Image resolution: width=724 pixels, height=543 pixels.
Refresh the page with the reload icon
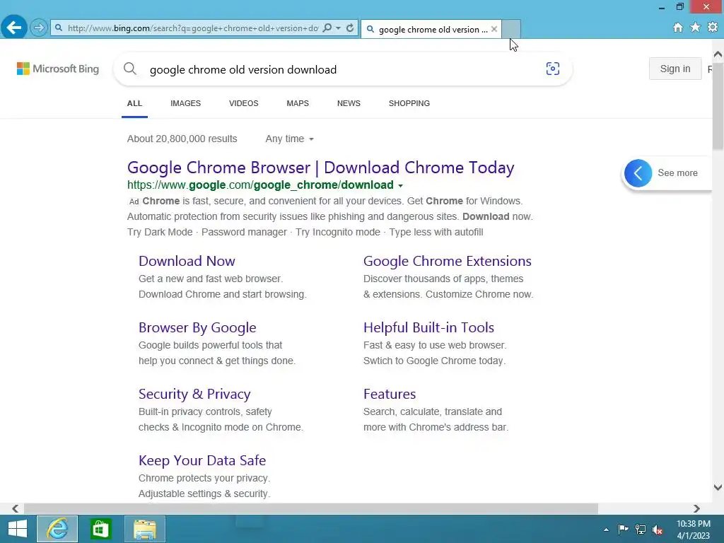point(350,28)
